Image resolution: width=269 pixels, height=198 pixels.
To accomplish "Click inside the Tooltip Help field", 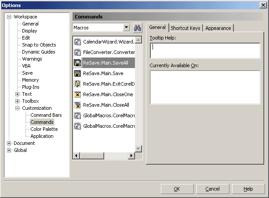I will [x=205, y=50].
